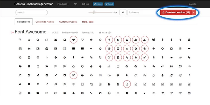Pick the camera icon
Image resolution: width=210 pixels, height=105 pixels.
[x=47, y=49]
